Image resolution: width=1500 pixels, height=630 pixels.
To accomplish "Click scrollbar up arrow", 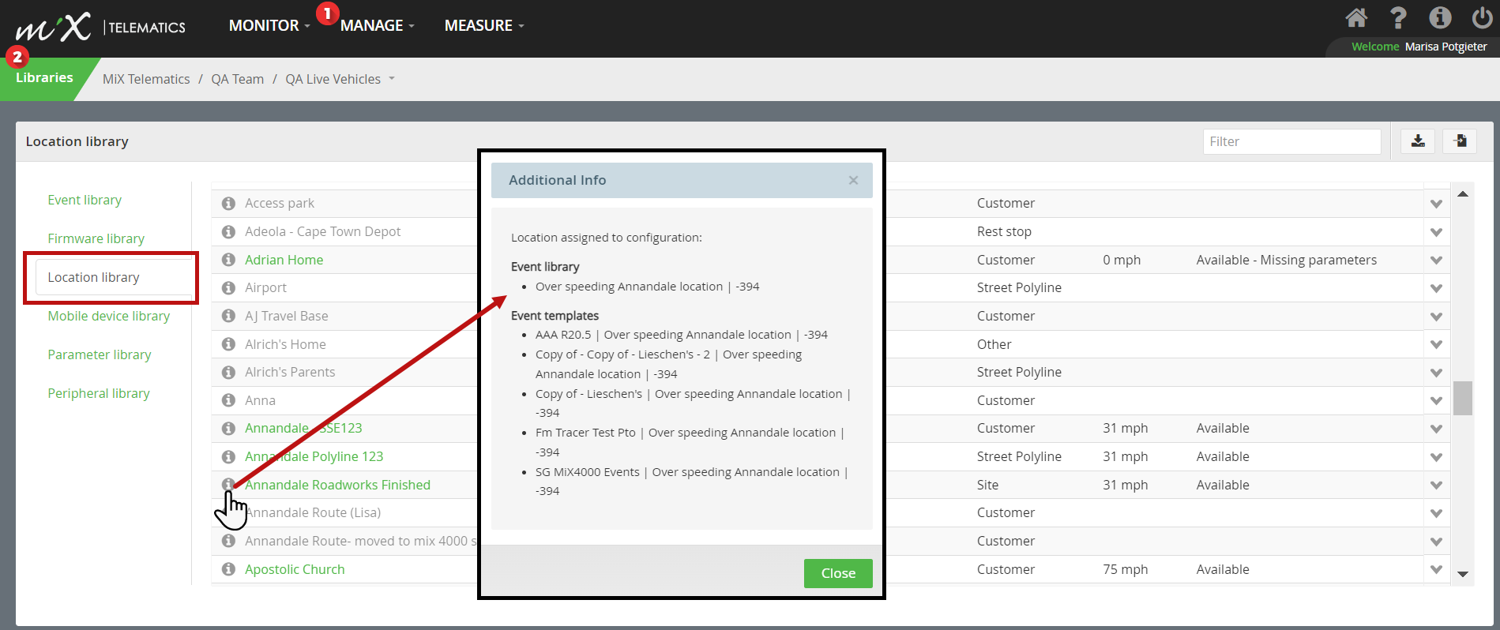I will (x=1462, y=194).
